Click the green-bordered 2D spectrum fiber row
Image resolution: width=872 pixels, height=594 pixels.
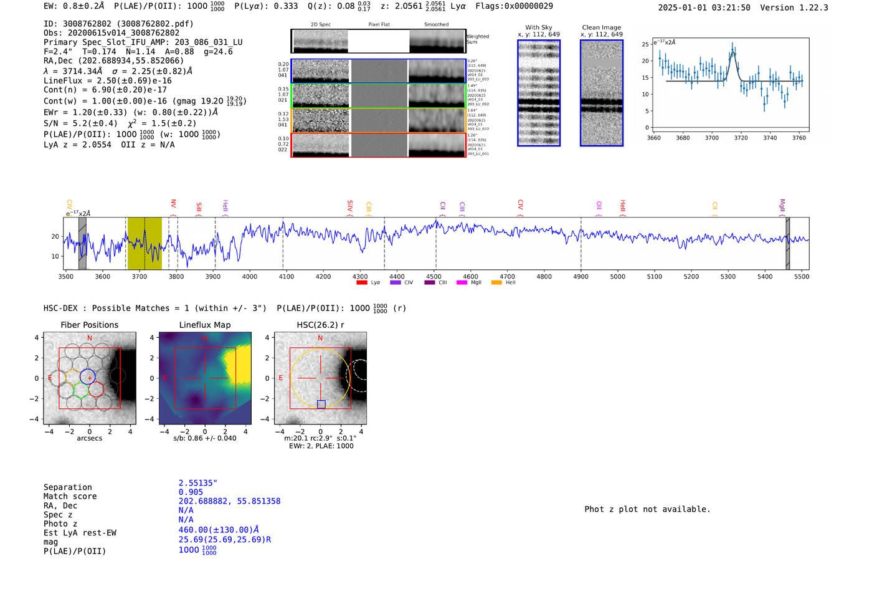tap(379, 96)
